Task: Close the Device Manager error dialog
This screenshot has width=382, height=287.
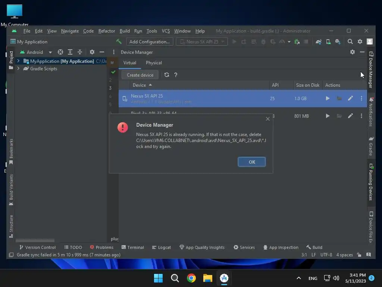Action: (268, 119)
